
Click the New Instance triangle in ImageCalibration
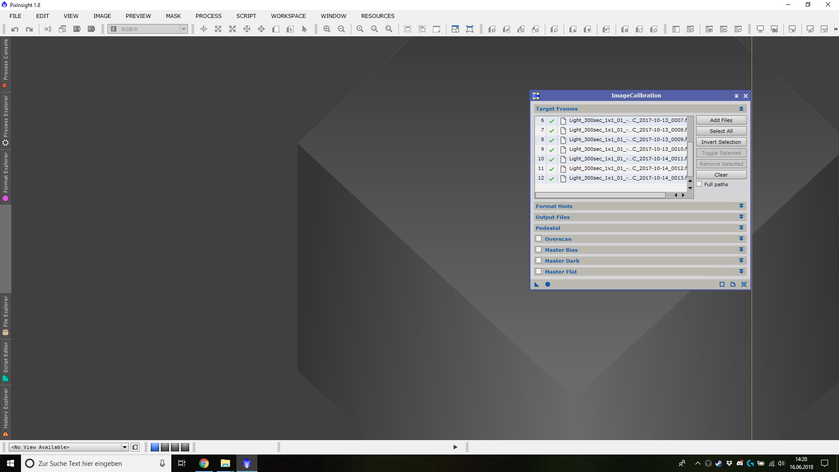537,285
